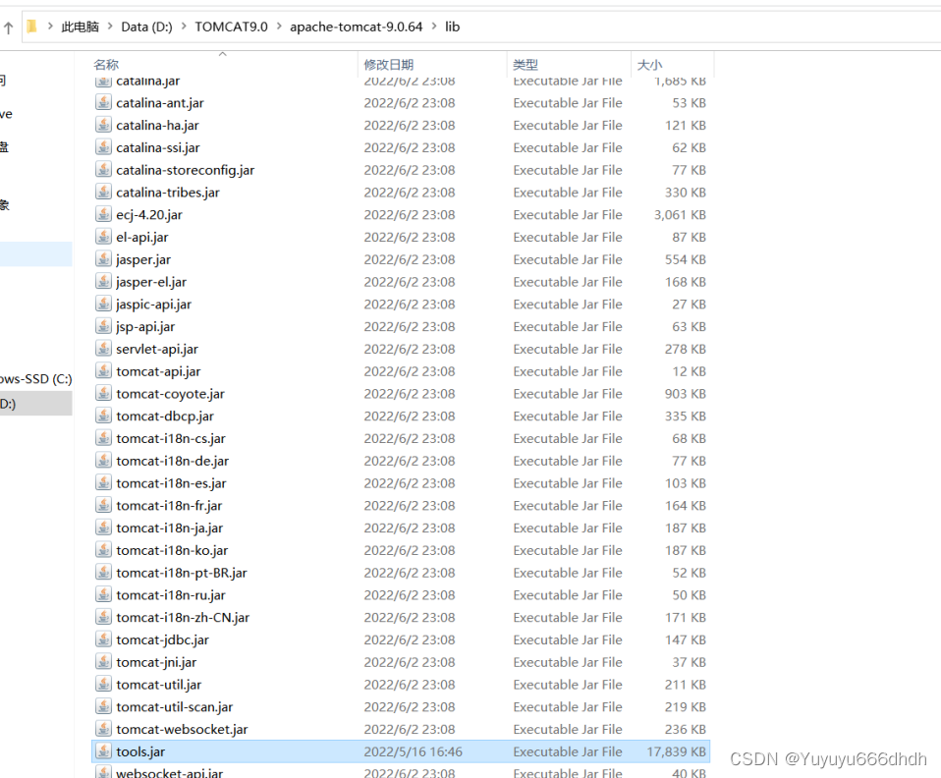The width and height of the screenshot is (941, 778).
Task: Expand the chevron after TOMCAT9.0 in path
Action: [x=279, y=27]
